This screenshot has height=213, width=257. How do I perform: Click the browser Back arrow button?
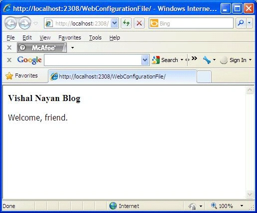click(x=10, y=23)
